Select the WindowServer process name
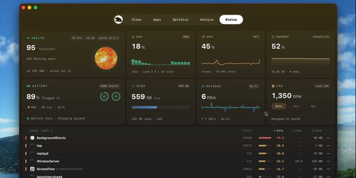This screenshot has width=356, height=178. [x=48, y=161]
